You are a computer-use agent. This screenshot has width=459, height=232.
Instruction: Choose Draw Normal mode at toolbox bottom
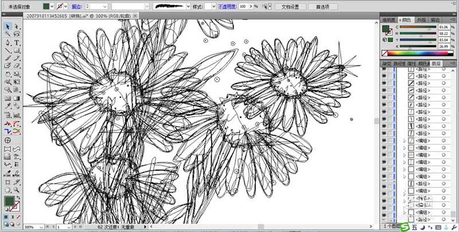coord(7,225)
